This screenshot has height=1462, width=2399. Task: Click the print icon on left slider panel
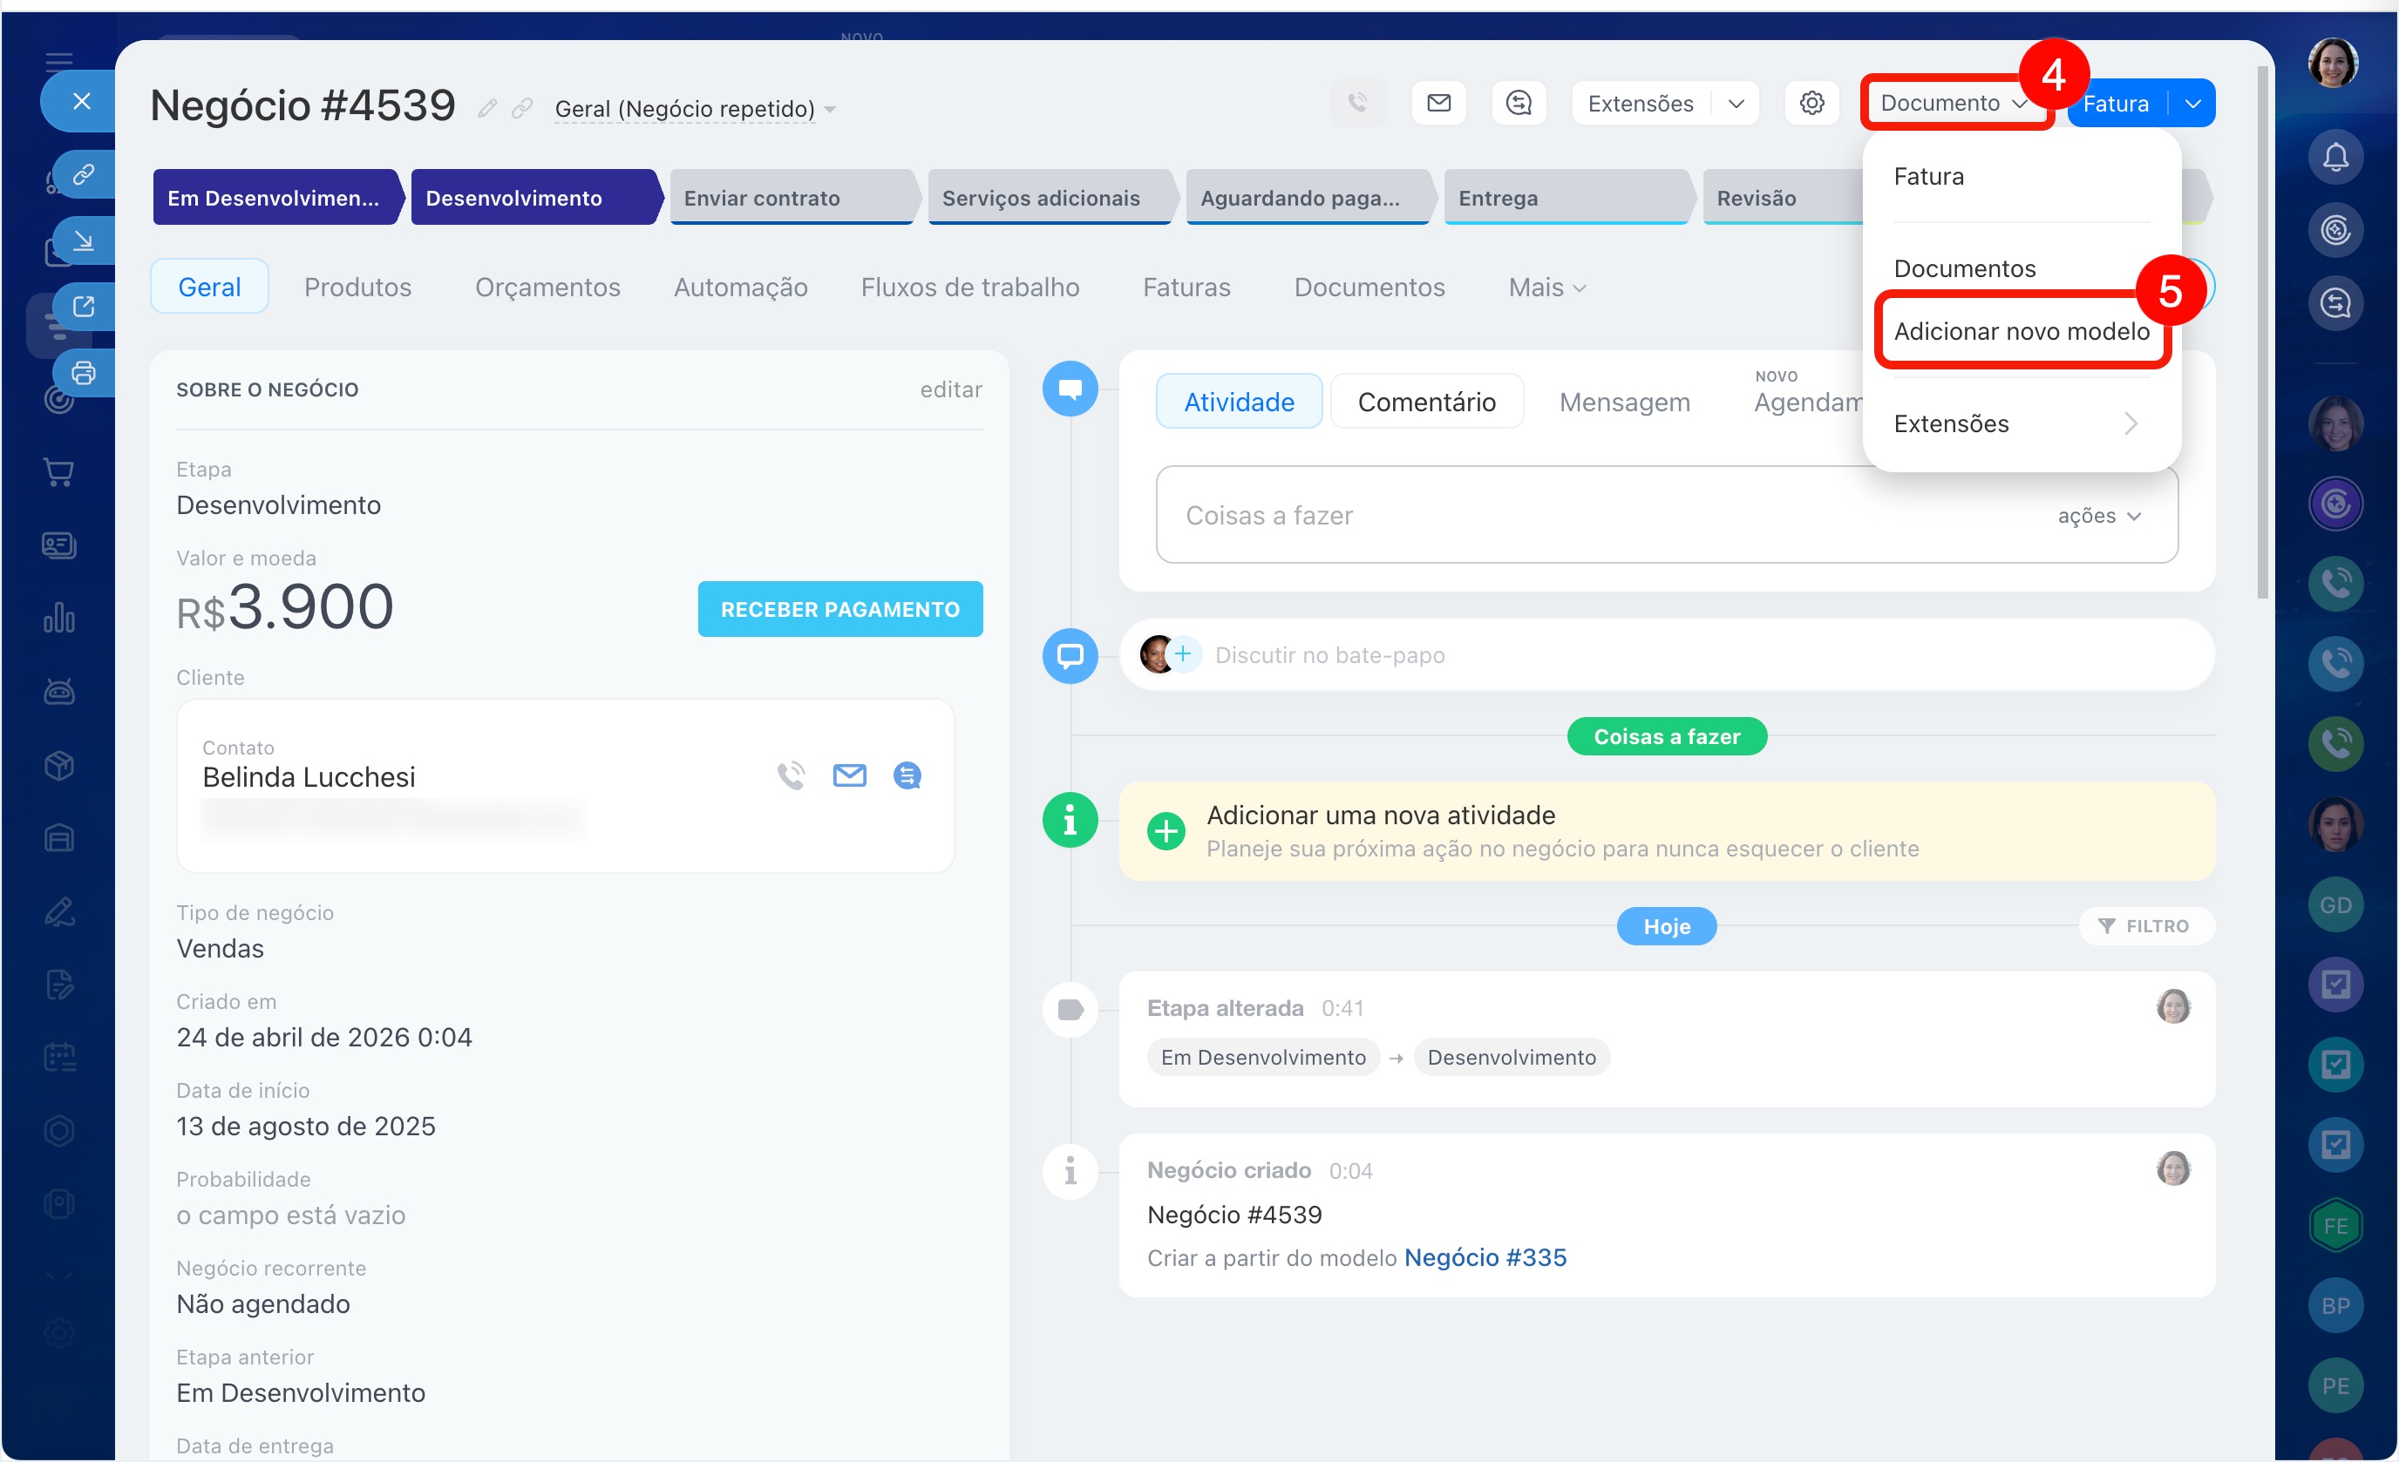[x=84, y=373]
